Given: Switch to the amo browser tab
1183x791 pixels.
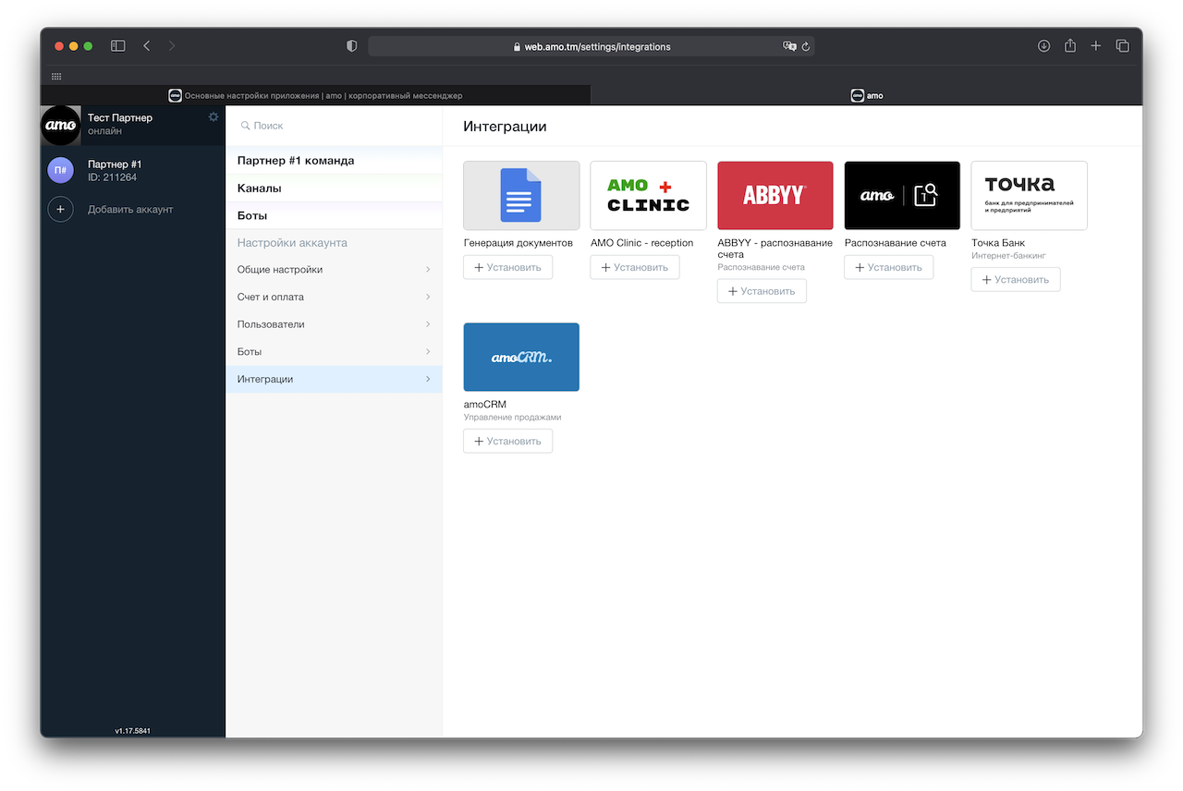Looking at the screenshot, I should [x=867, y=95].
